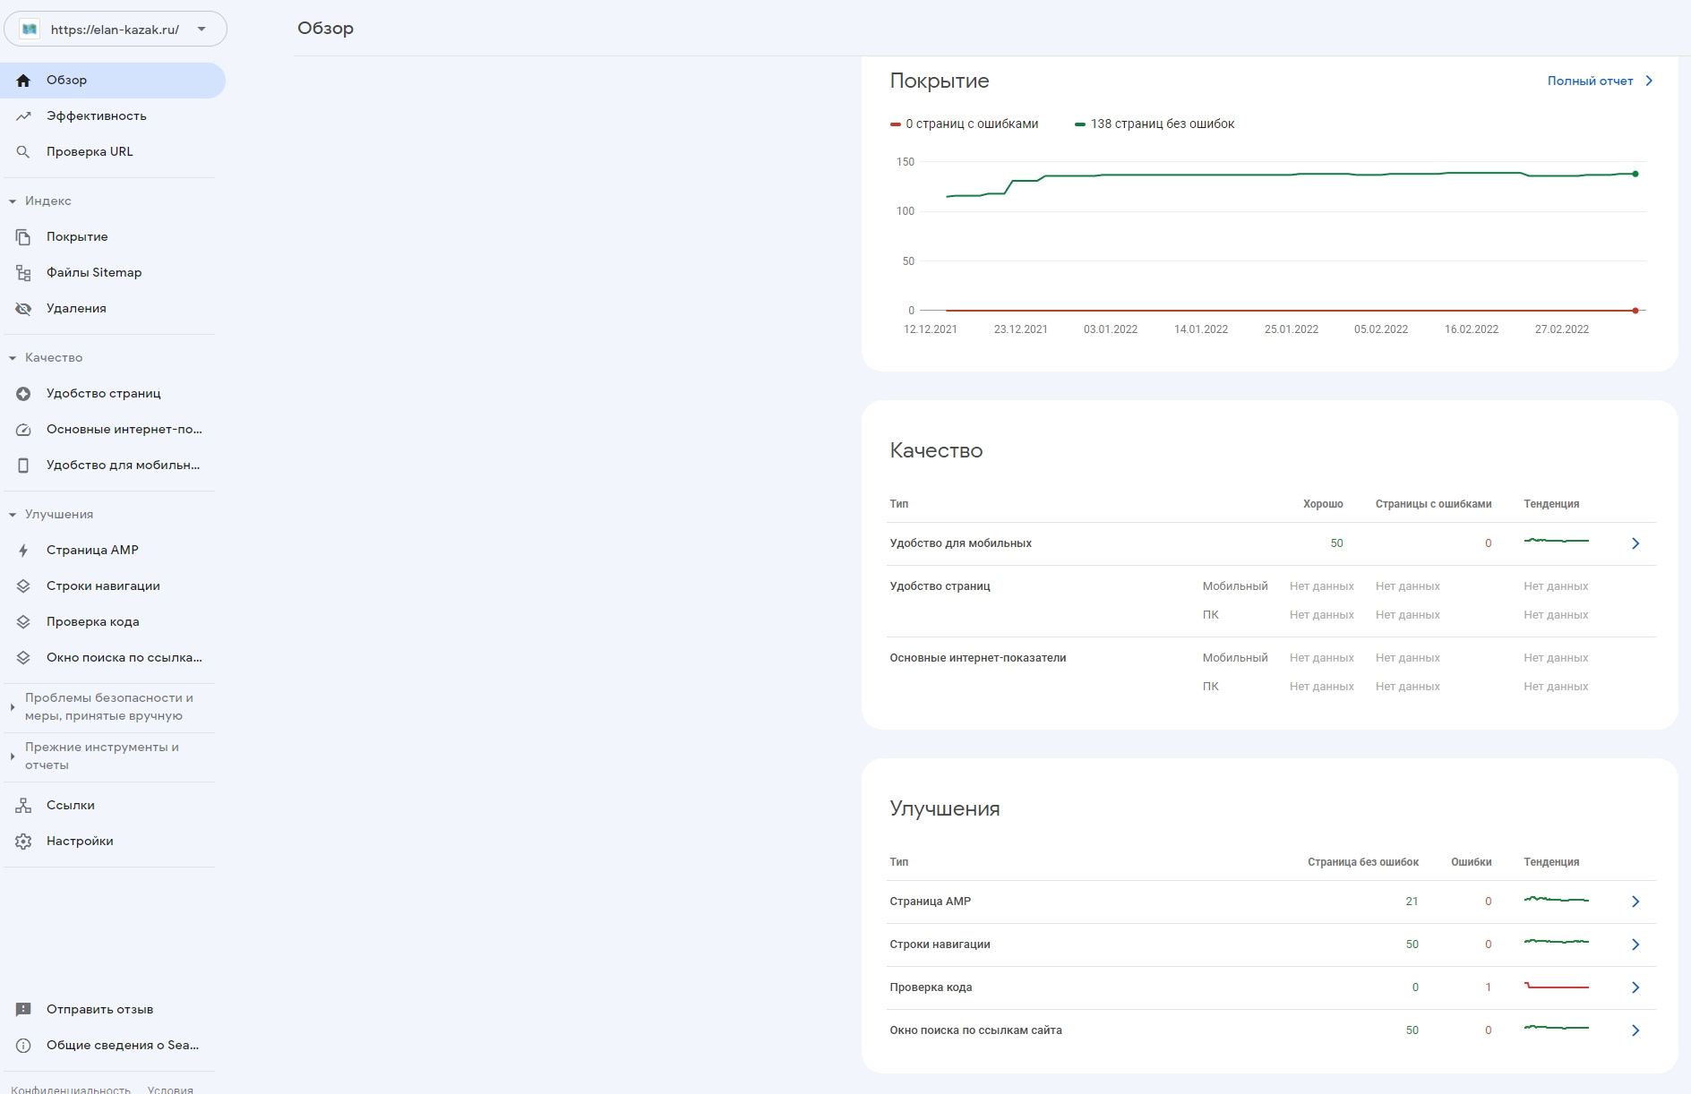The image size is (1691, 1094).
Task: Click the Проверка URL magnifier icon
Action: (23, 152)
